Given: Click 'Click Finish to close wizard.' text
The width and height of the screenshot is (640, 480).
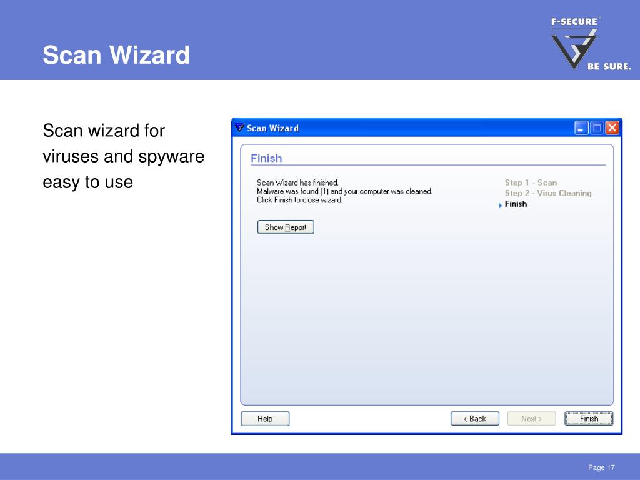Looking at the screenshot, I should (x=299, y=200).
